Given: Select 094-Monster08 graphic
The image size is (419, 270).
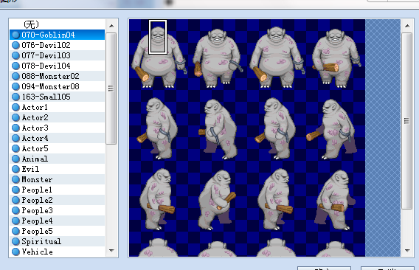Looking at the screenshot, I should coord(58,86).
